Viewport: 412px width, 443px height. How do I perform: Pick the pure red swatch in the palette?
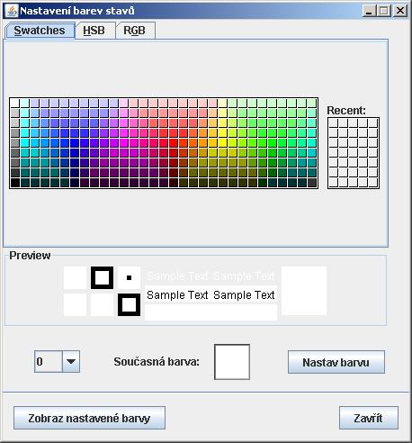click(173, 143)
